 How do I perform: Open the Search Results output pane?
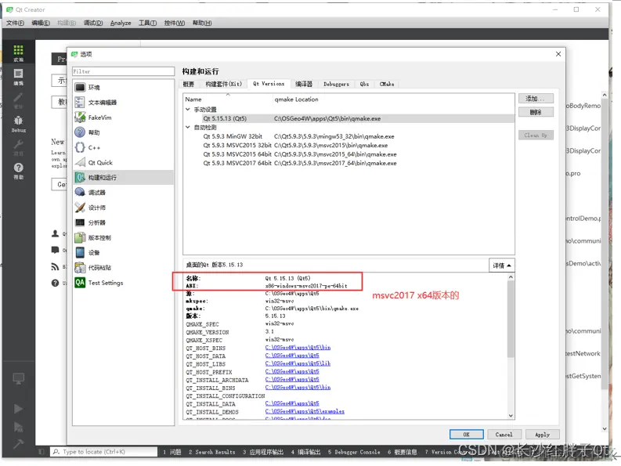pos(212,452)
